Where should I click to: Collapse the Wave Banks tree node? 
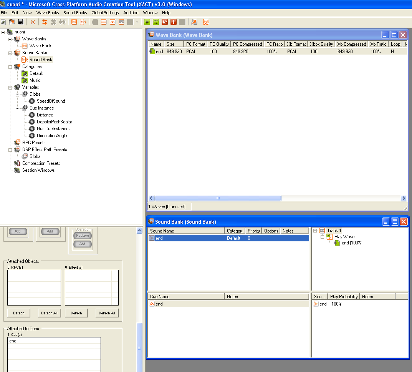coord(10,39)
